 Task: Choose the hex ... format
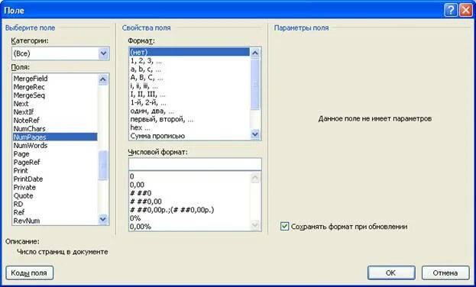189,127
